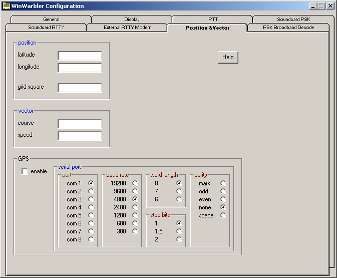Viewport: 337px width, 278px height.
Task: Set word length to 7
Action: click(x=179, y=191)
